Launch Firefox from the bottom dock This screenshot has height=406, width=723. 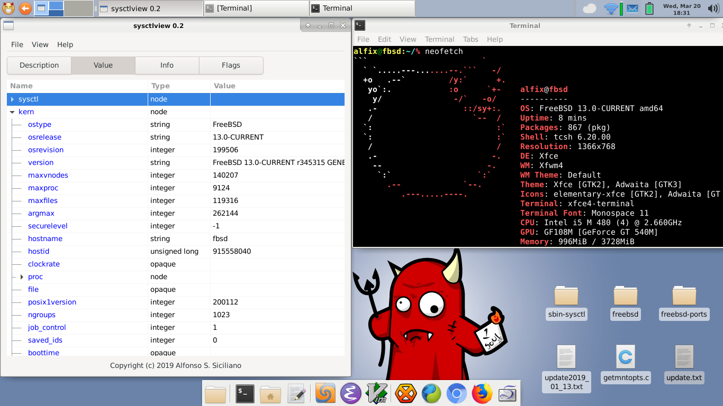482,394
